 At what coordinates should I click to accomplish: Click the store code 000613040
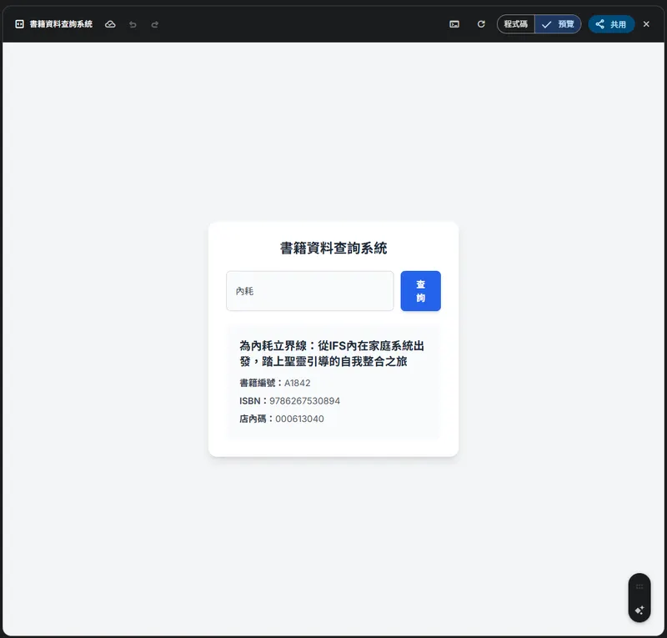[299, 419]
